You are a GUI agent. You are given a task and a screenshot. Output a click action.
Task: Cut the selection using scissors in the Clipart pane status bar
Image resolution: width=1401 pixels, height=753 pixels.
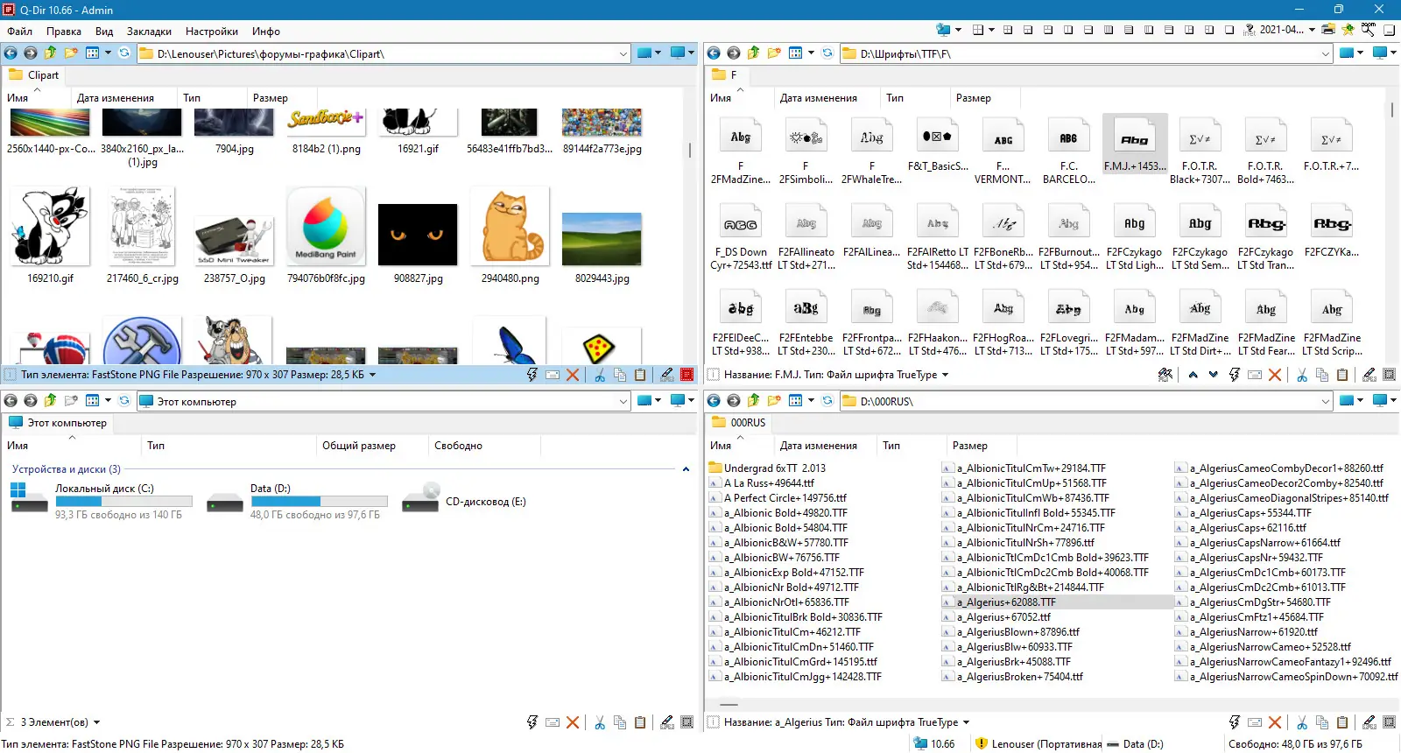[x=600, y=375]
